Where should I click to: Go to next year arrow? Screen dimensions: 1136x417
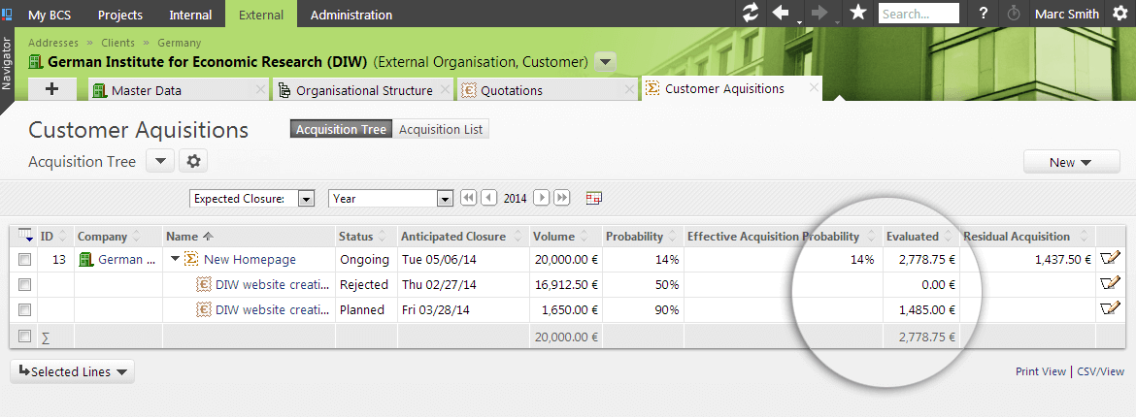541,198
